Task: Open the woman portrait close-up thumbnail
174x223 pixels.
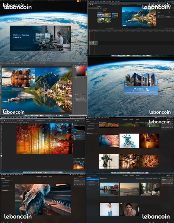Action: click(x=130, y=209)
